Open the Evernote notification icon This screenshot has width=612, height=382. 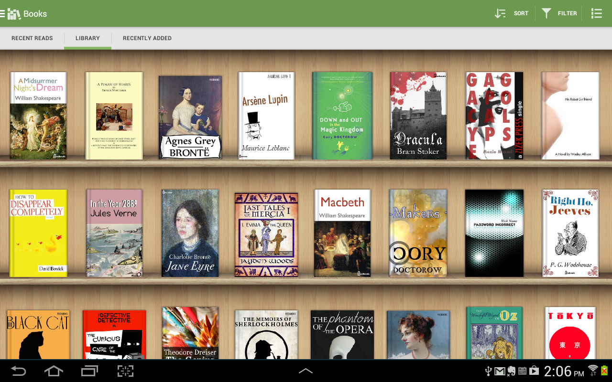click(x=512, y=371)
